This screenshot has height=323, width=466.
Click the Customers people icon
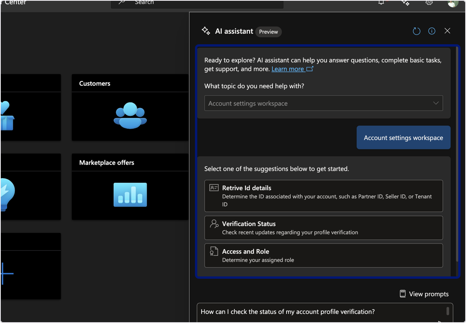[130, 116]
